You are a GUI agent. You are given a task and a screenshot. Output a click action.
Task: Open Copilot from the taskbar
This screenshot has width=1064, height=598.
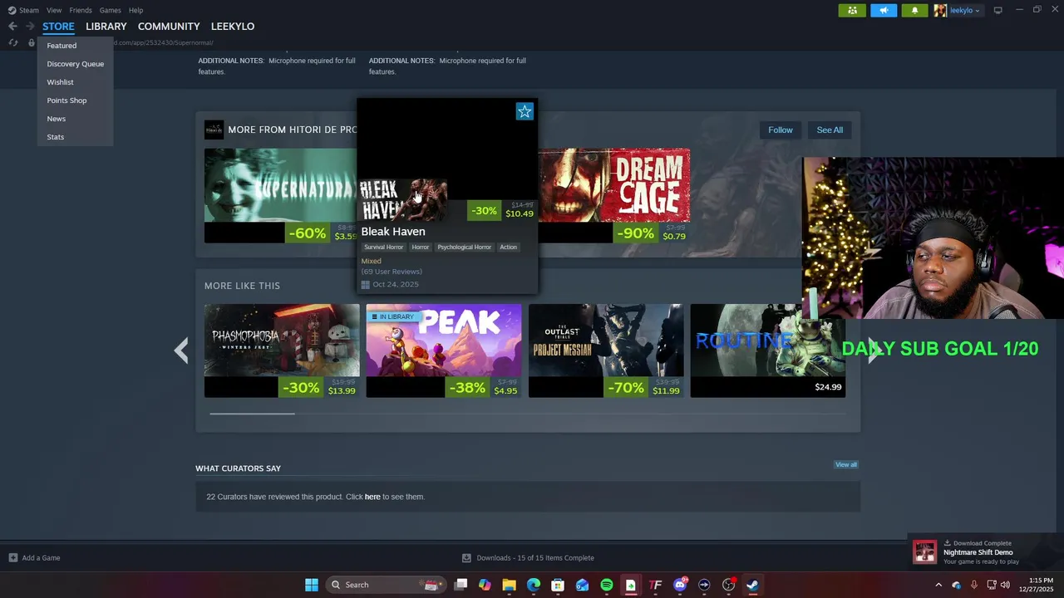click(x=485, y=585)
